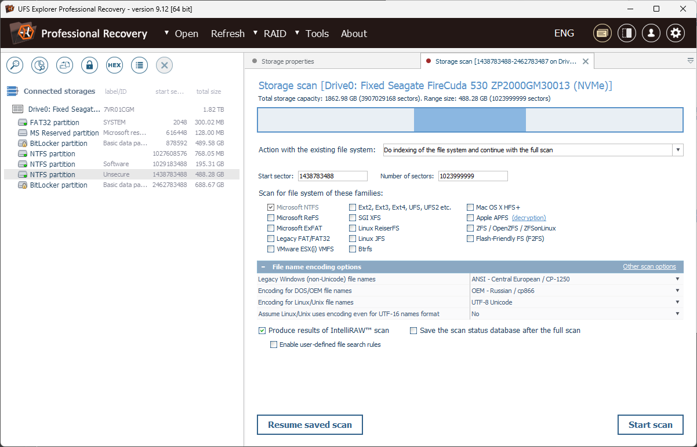Check the Apple APFS scan option

pos(470,217)
